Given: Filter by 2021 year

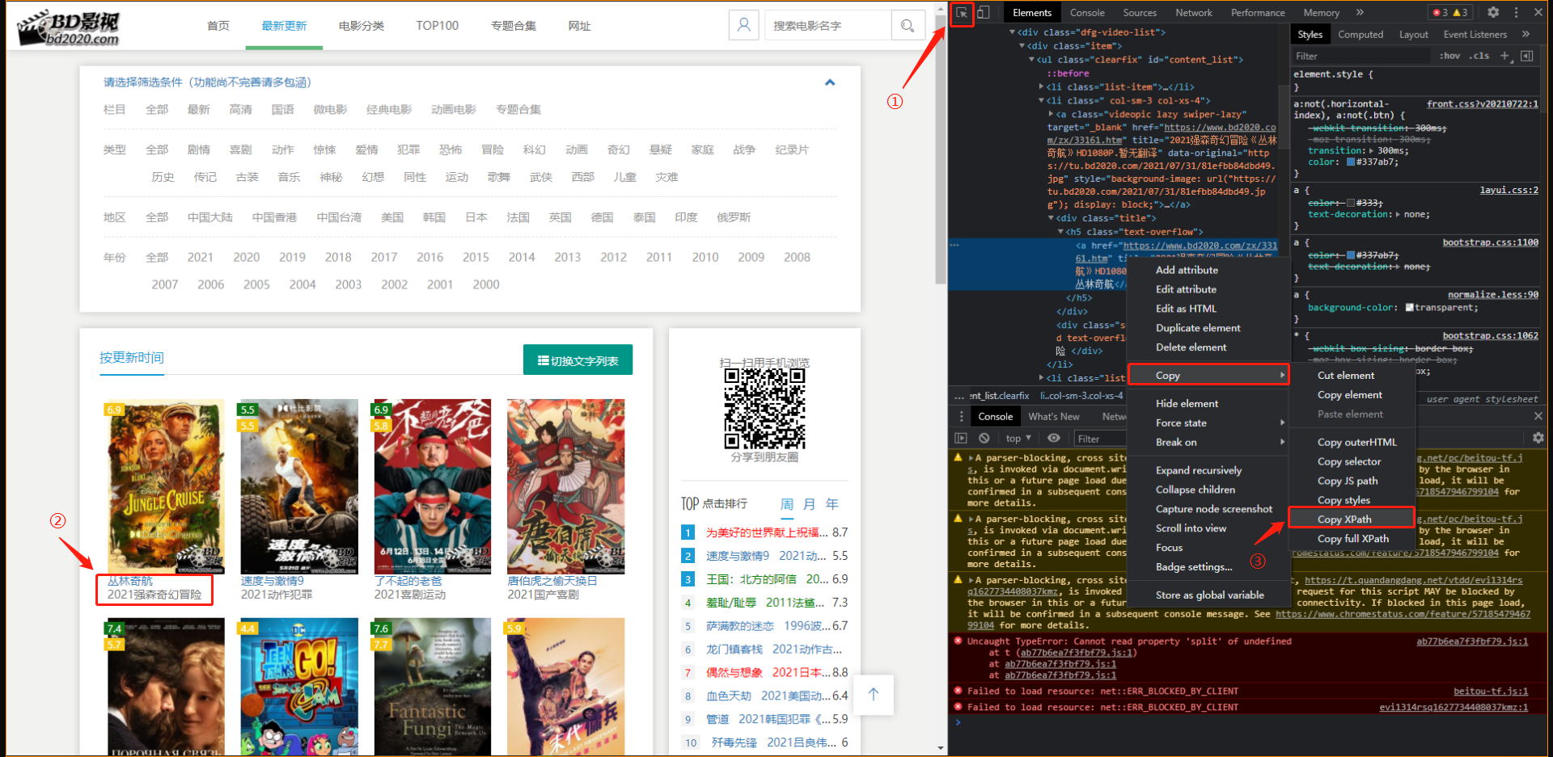Looking at the screenshot, I should tap(201, 257).
